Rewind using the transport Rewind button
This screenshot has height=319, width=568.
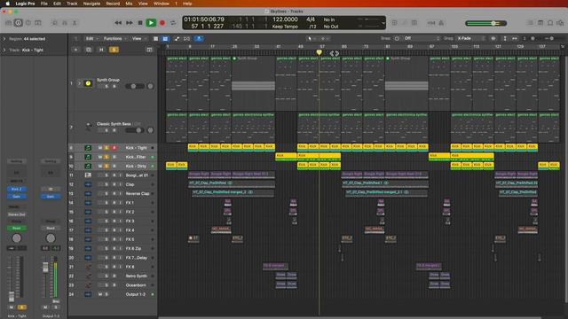pyautogui.click(x=118, y=23)
